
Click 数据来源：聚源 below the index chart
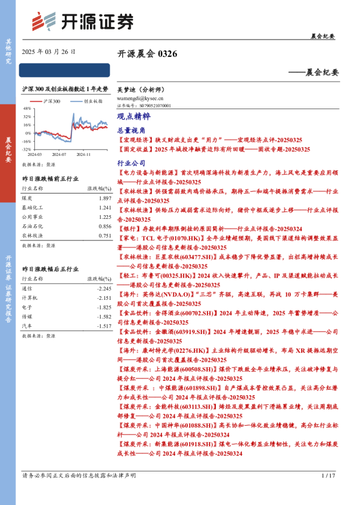tap(38, 164)
